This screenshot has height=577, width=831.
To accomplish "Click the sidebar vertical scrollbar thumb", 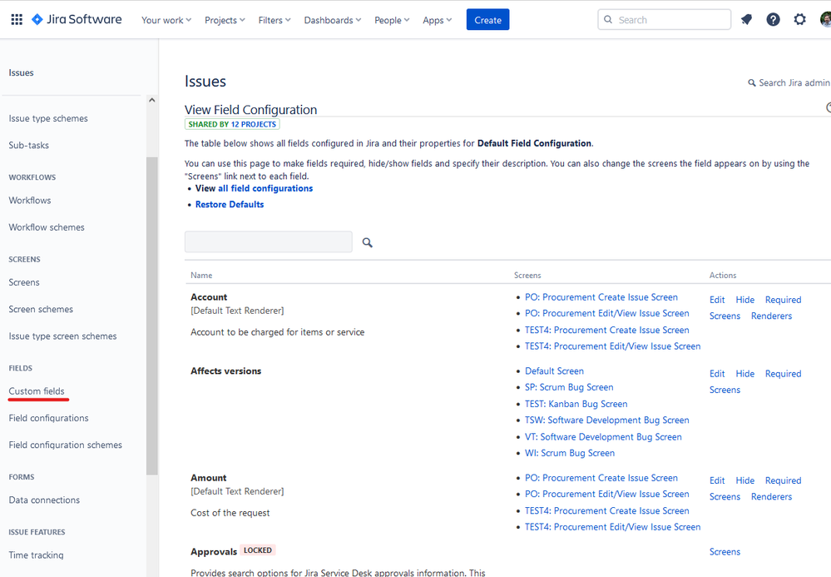I will point(152,316).
